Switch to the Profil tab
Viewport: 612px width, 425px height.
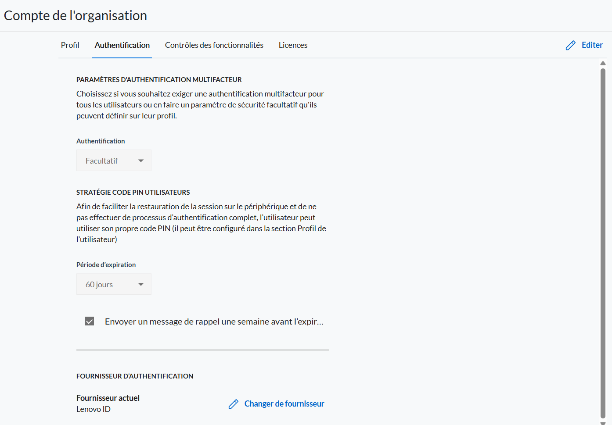pyautogui.click(x=70, y=45)
